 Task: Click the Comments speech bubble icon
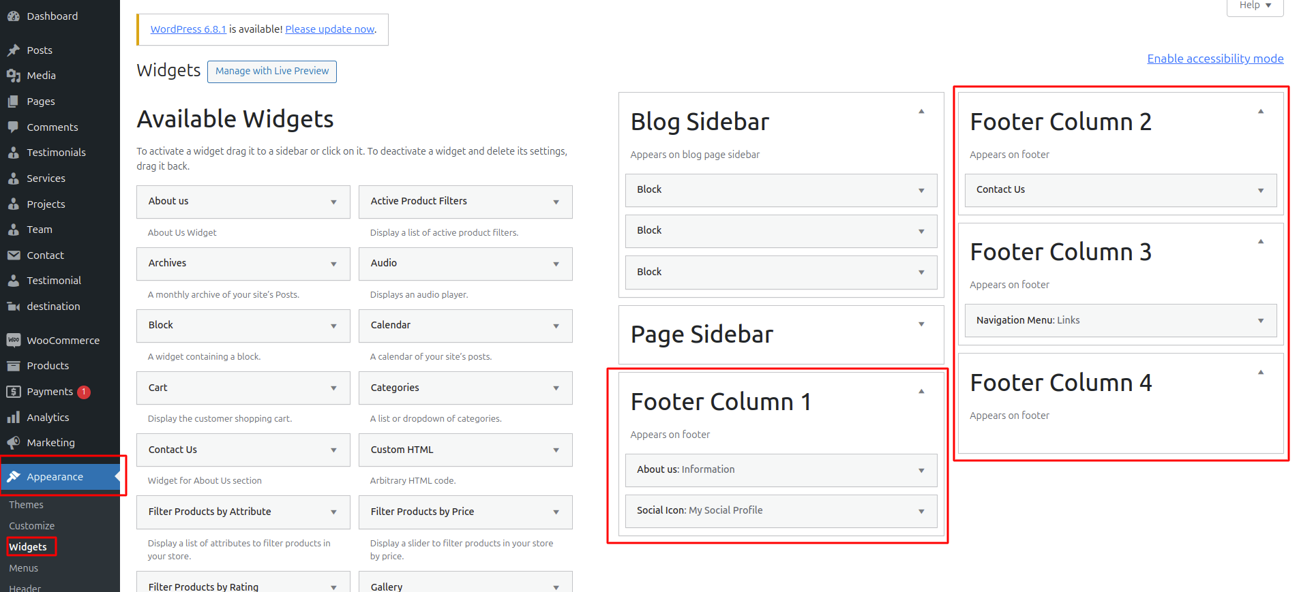[x=13, y=127]
